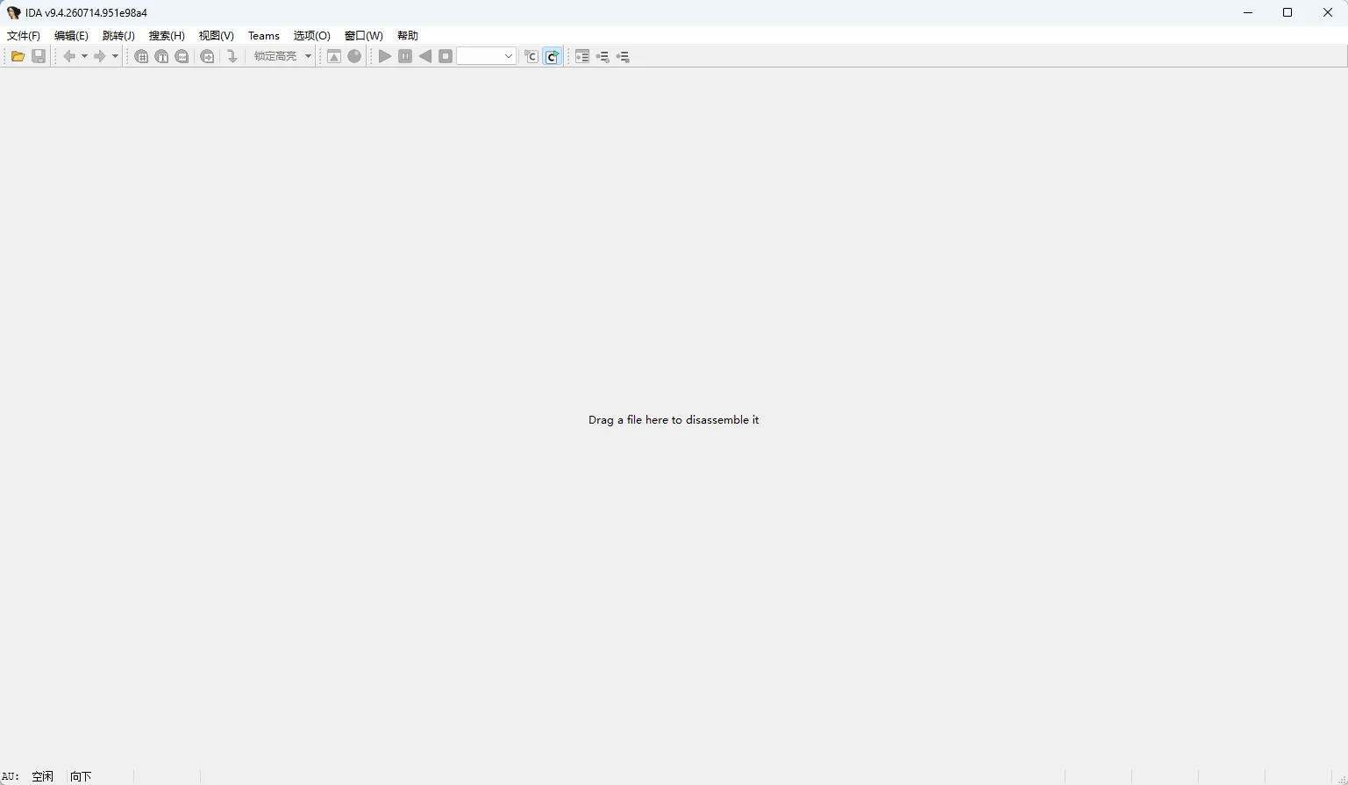Click the downward bent arrow icon
The height and width of the screenshot is (785, 1348).
(x=232, y=56)
